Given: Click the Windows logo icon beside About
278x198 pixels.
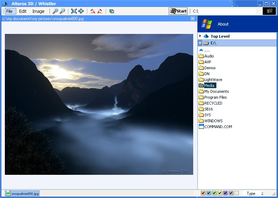Looking at the screenshot, I should click(206, 24).
